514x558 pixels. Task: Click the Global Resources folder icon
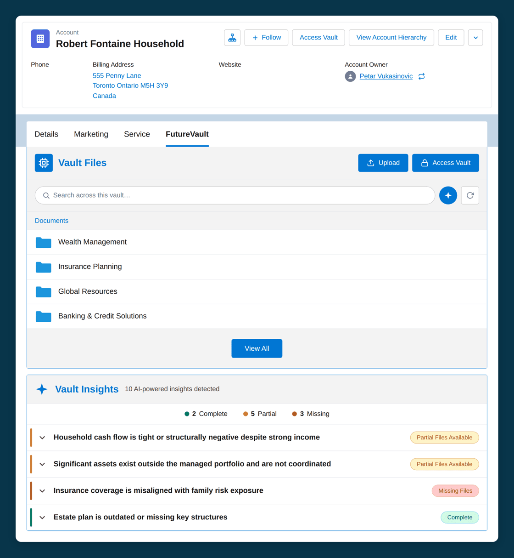(x=44, y=291)
